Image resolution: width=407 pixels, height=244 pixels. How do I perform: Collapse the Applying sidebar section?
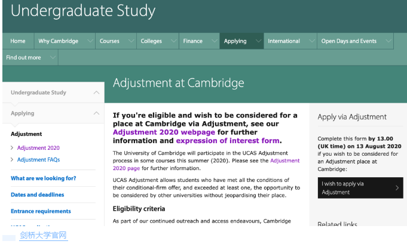[x=97, y=113]
